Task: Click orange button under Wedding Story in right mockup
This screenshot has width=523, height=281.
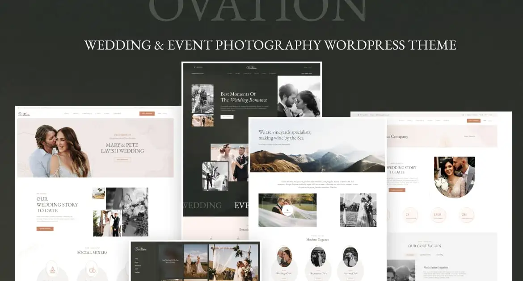Action: [x=397, y=190]
